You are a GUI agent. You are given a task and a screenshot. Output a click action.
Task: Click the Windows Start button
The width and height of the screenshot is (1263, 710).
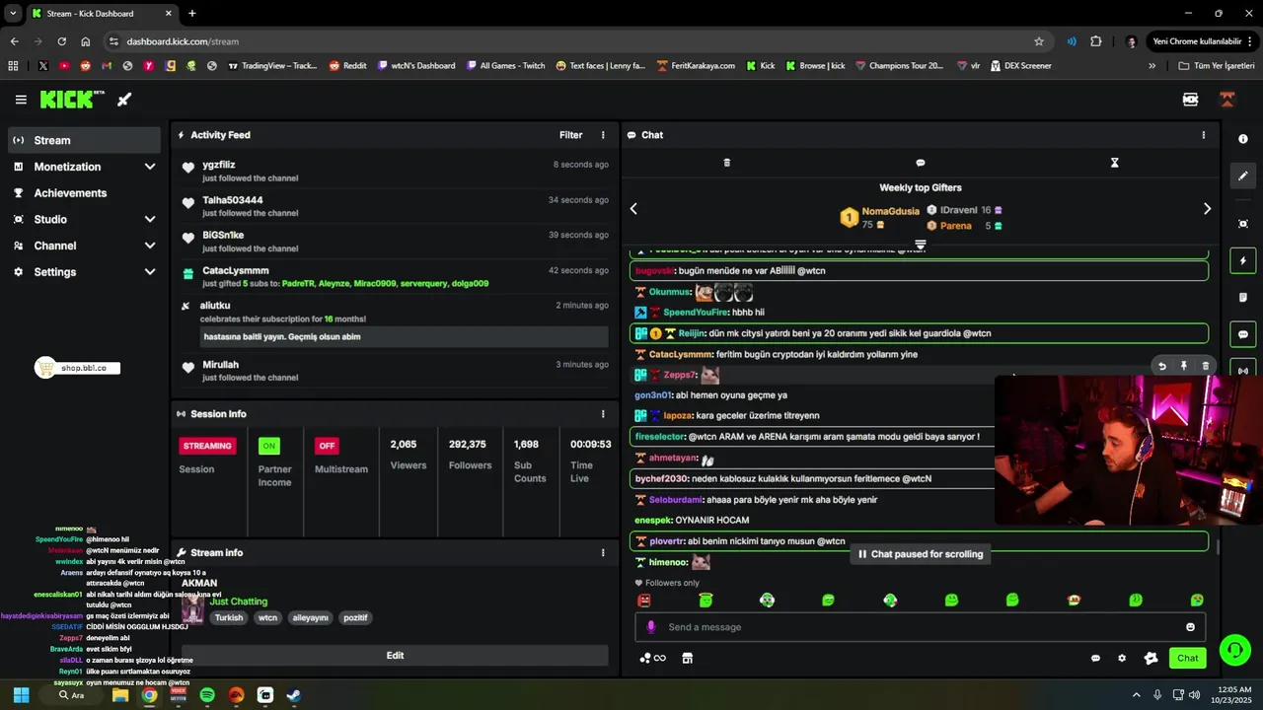[x=21, y=695]
